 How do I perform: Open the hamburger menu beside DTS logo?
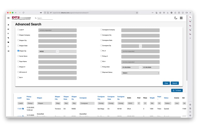point(8,18)
